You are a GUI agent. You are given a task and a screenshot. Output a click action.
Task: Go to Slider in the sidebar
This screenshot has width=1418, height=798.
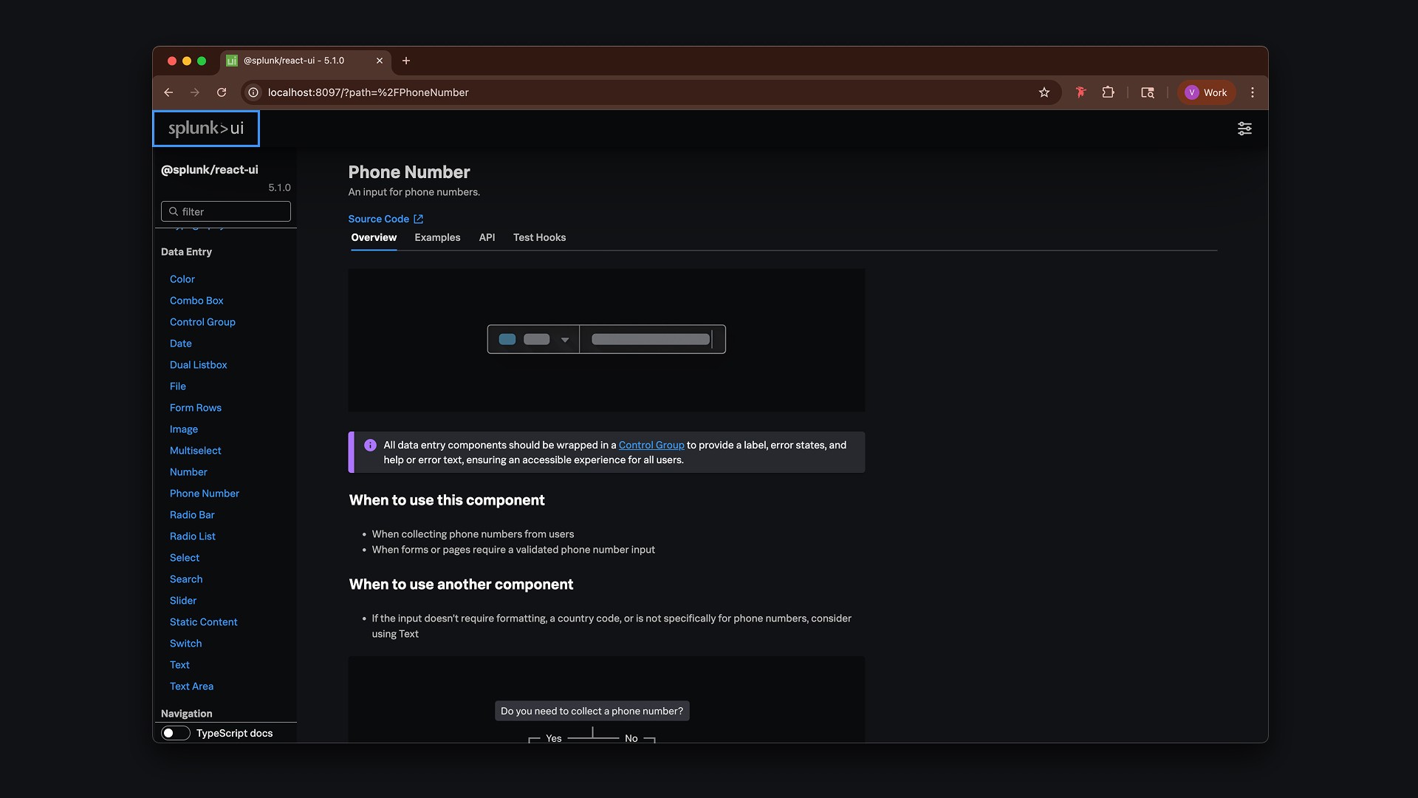[183, 601]
